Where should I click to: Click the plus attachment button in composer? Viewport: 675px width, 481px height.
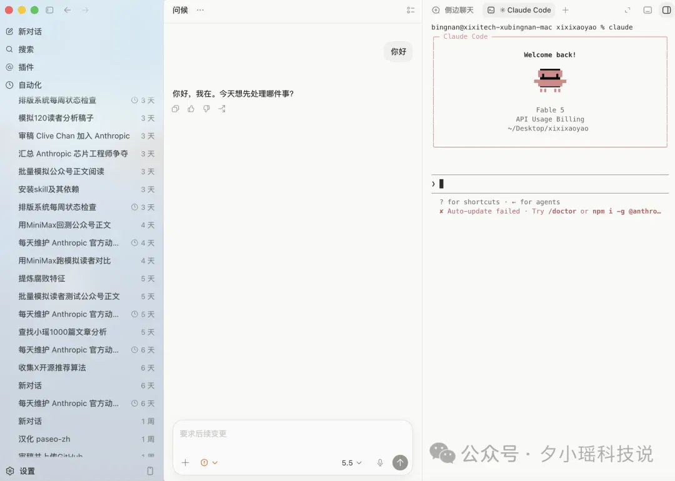pyautogui.click(x=185, y=462)
